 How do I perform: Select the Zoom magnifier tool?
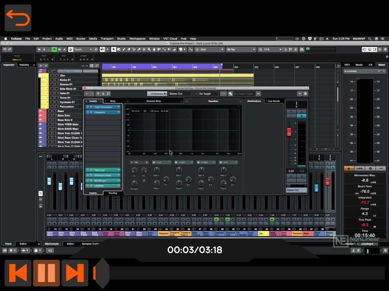tap(149, 50)
